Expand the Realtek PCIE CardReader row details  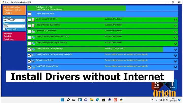[175, 32]
